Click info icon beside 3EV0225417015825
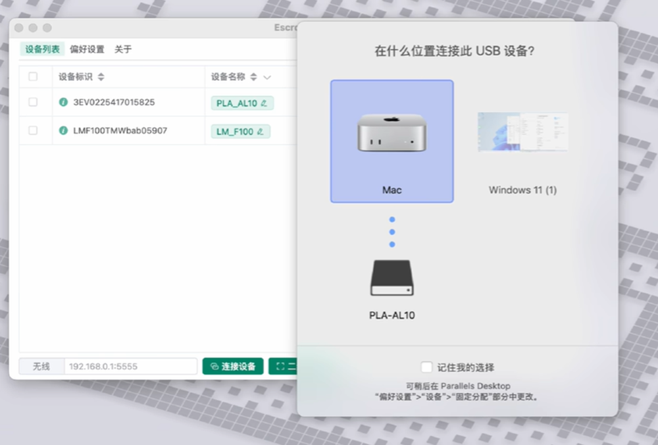Image resolution: width=658 pixels, height=445 pixels. click(x=64, y=103)
